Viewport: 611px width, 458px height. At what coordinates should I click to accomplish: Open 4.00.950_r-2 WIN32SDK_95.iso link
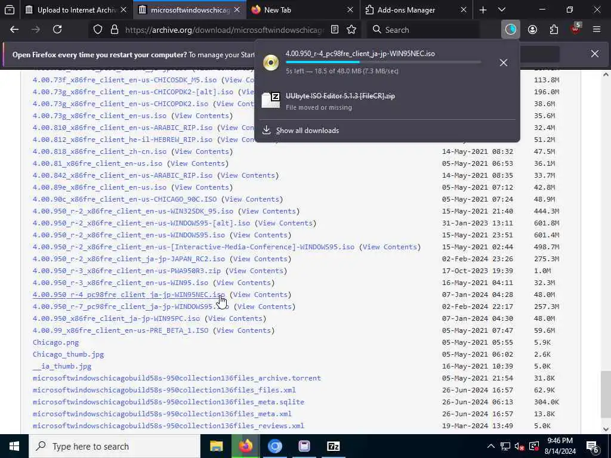133,211
